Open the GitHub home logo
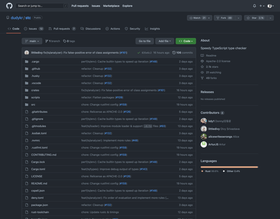 pyautogui.click(x=9, y=6)
